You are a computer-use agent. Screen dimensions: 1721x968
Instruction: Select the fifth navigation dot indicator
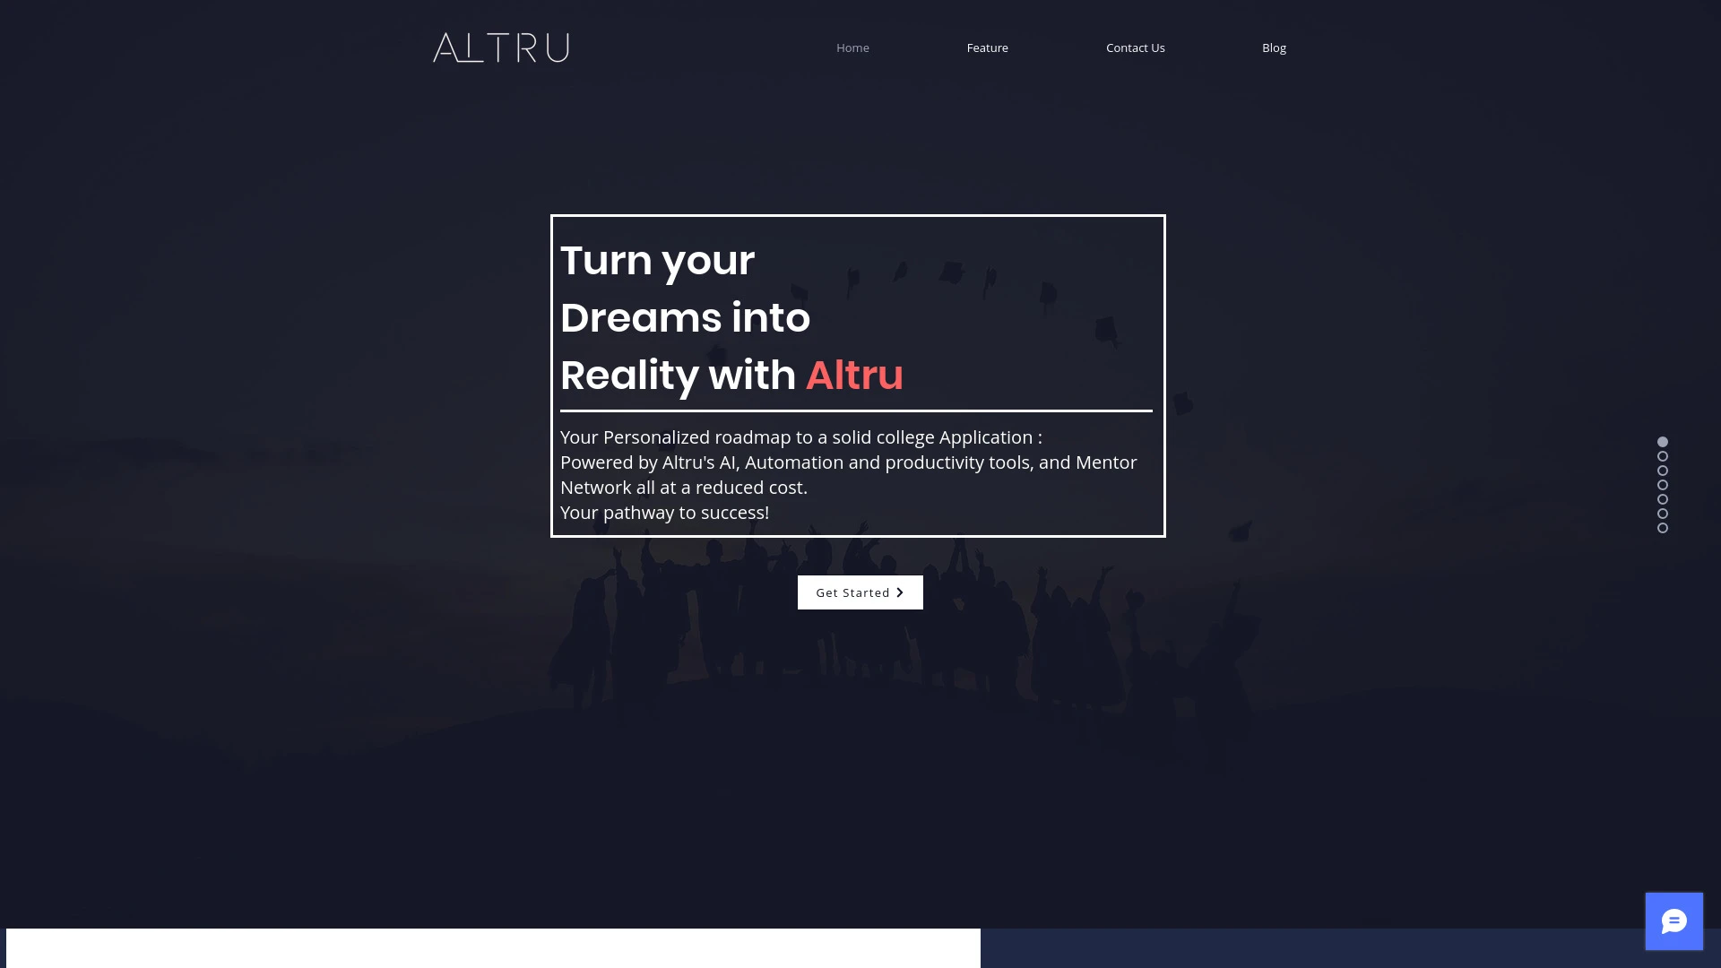tap(1662, 498)
